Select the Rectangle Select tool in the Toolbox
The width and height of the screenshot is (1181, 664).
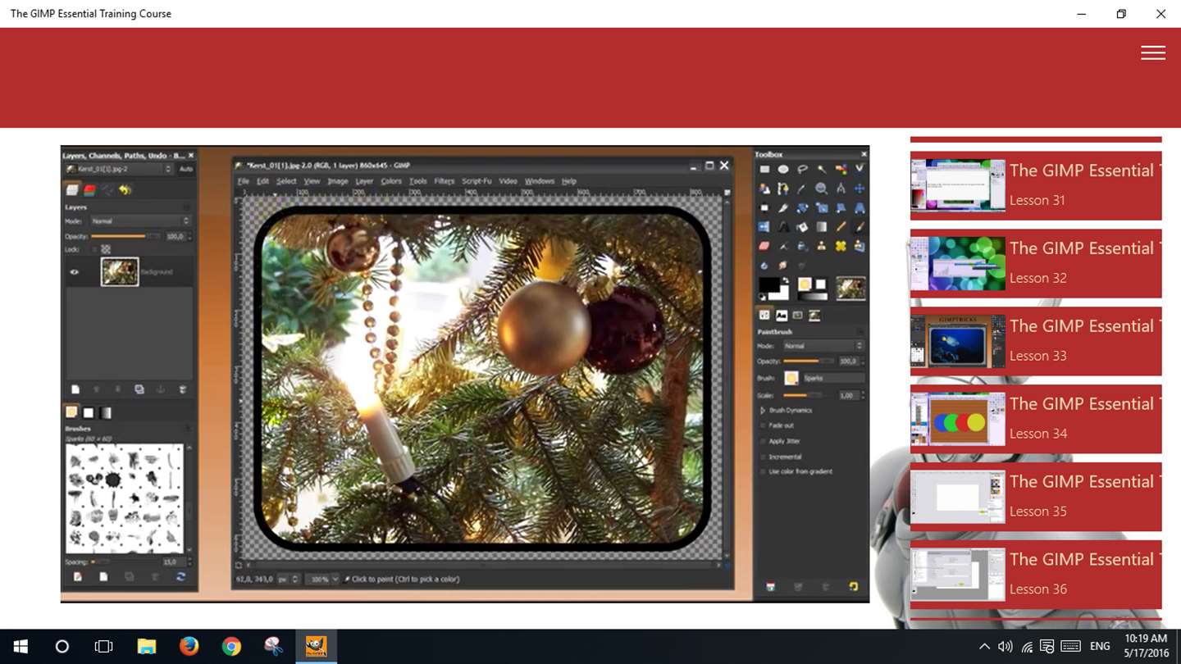tap(764, 170)
